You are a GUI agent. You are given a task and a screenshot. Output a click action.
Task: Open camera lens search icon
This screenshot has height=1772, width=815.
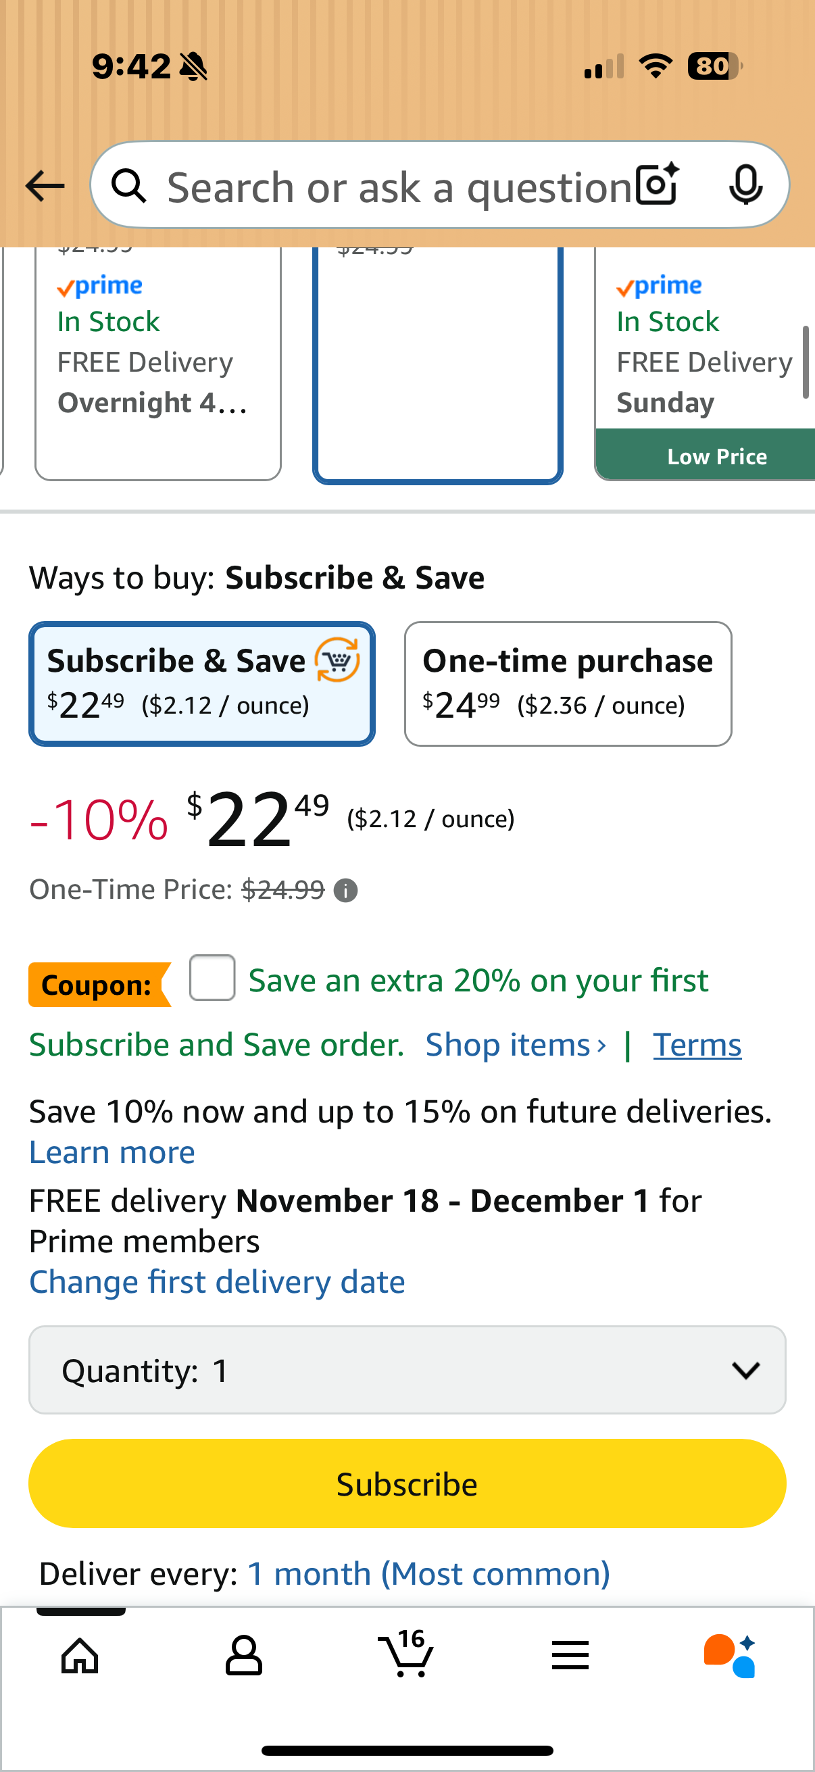[657, 184]
